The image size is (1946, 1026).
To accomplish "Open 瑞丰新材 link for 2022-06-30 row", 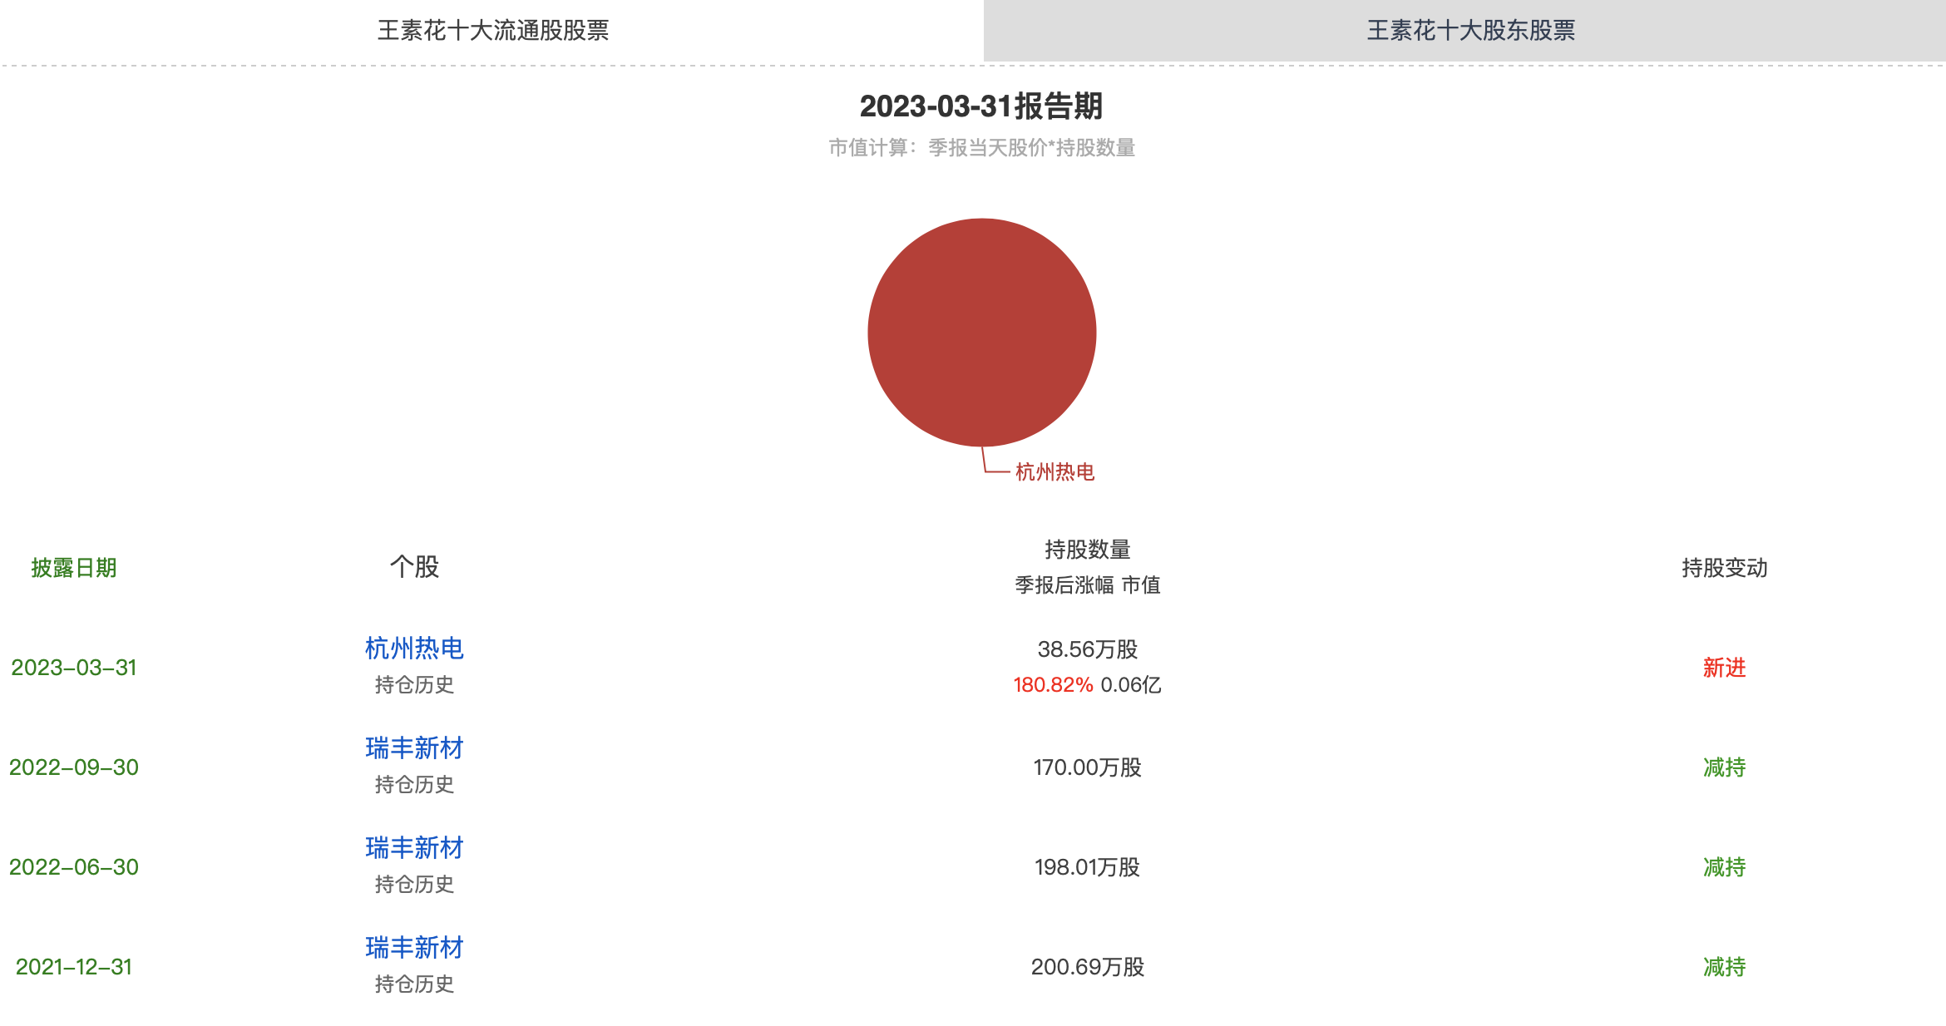I will click(x=414, y=848).
